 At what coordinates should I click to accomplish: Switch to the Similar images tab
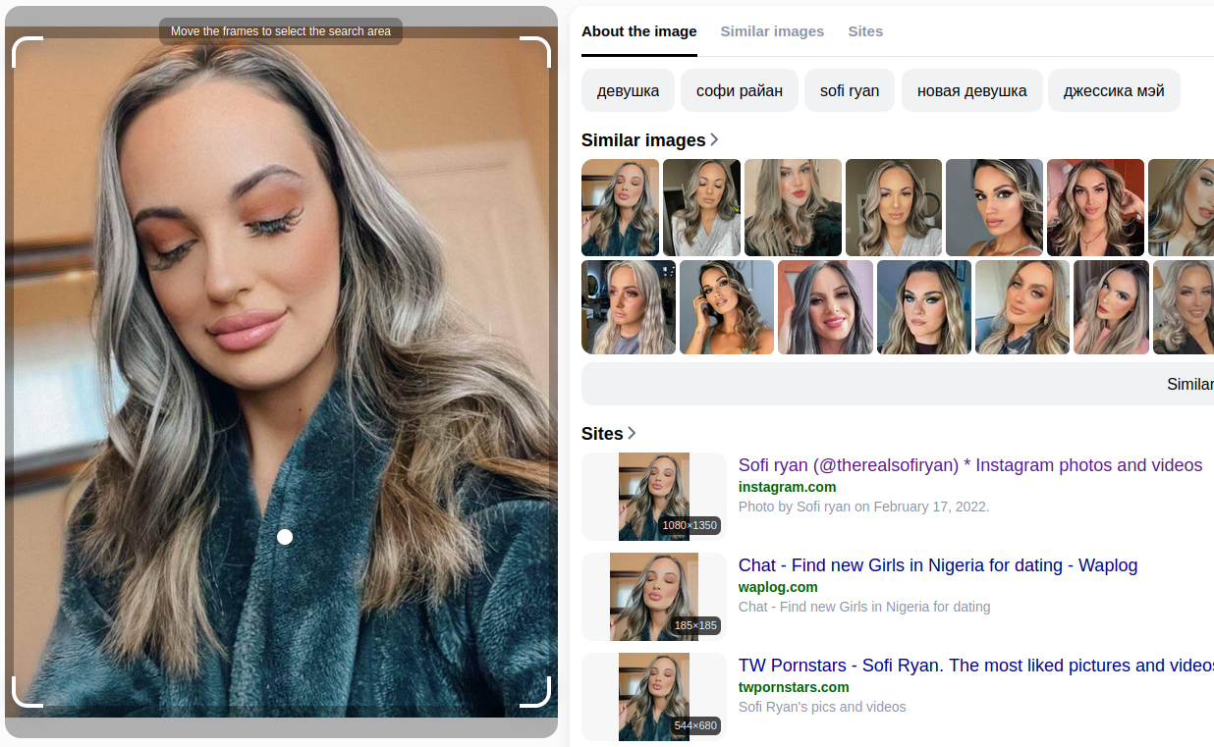(772, 31)
